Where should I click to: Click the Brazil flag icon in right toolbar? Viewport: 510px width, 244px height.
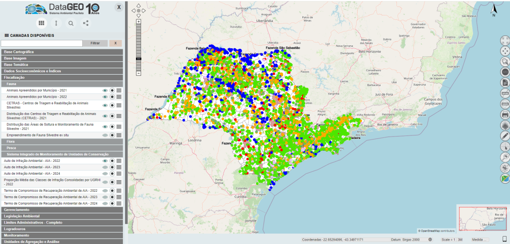pyautogui.click(x=505, y=179)
